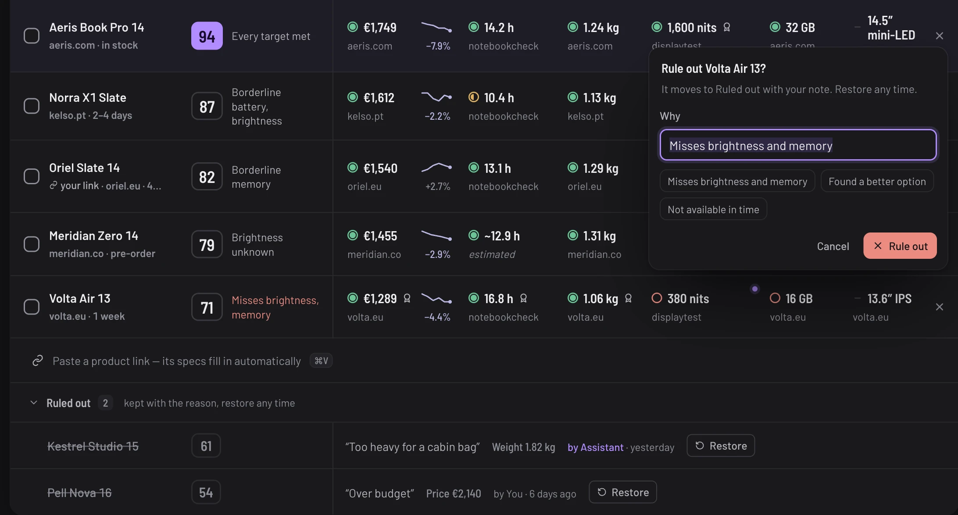
Task: Toggle the Volta Air 13 checkbox
Action: coord(32,307)
